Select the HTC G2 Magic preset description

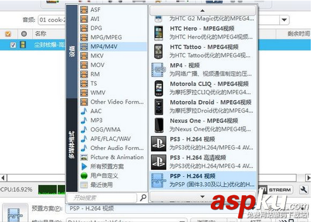click(x=211, y=18)
